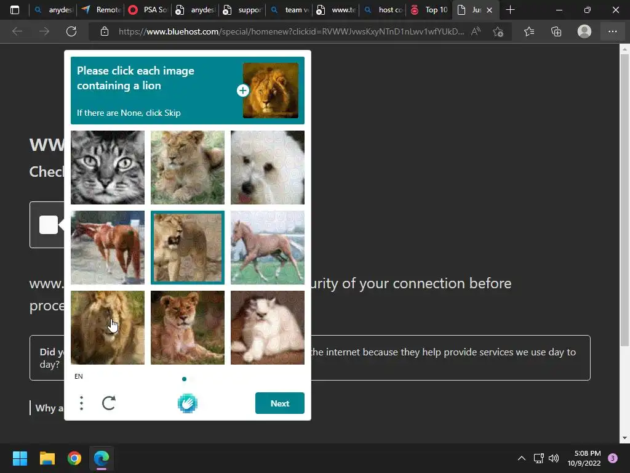630x473 pixels.
Task: Open captcha options three-dot menu
Action: coord(82,403)
